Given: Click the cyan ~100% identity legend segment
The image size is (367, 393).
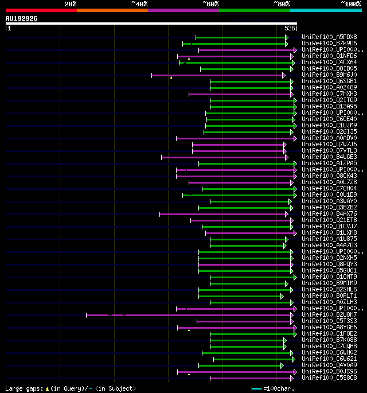Looking at the screenshot, I should tap(326, 10).
